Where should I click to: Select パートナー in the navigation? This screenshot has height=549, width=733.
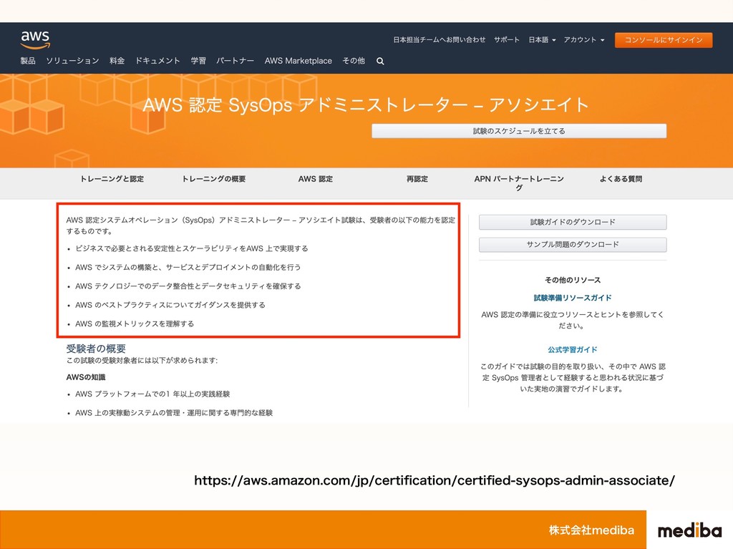tap(235, 61)
